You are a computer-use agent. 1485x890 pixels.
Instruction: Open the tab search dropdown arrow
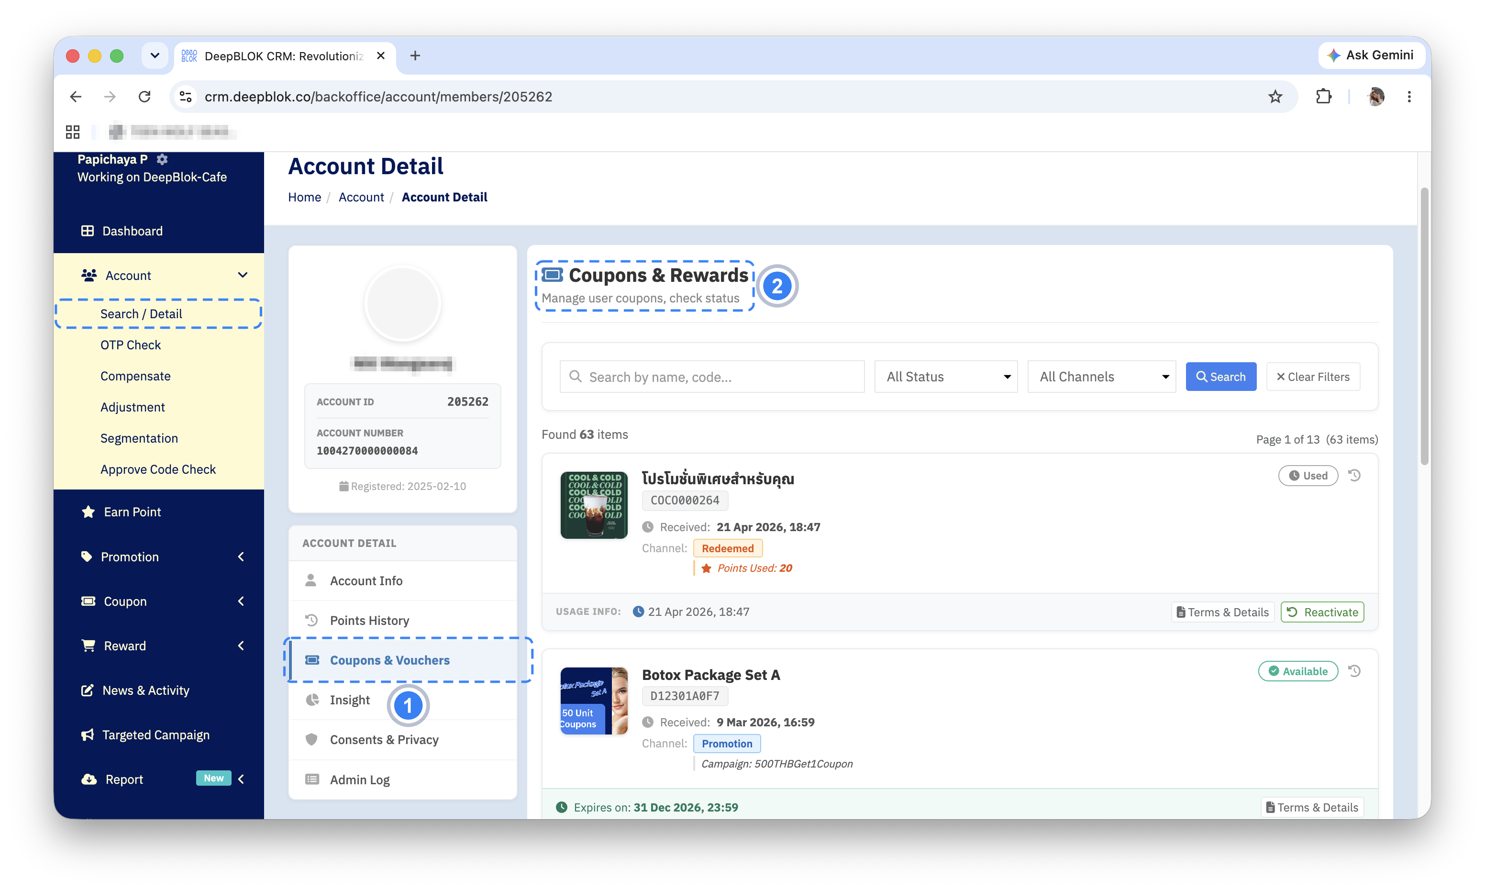pyautogui.click(x=155, y=56)
